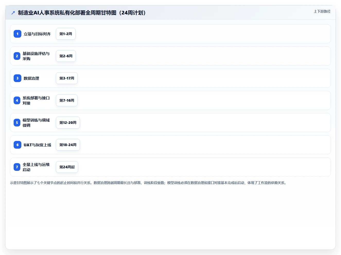Viewport: 341px width, 255px height.
Task: Select the 第3-17周 time chip
Action: click(x=67, y=78)
